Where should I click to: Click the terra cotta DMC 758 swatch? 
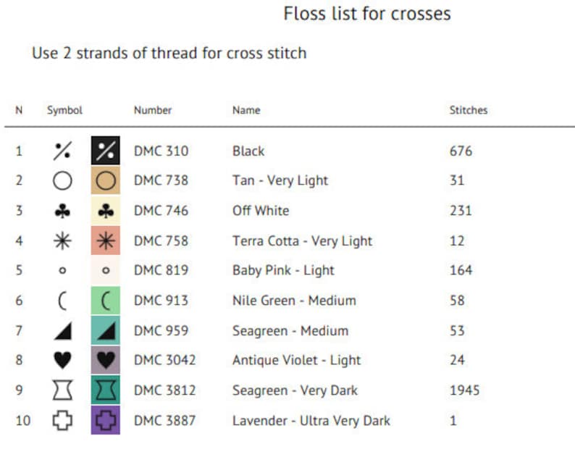coord(106,240)
